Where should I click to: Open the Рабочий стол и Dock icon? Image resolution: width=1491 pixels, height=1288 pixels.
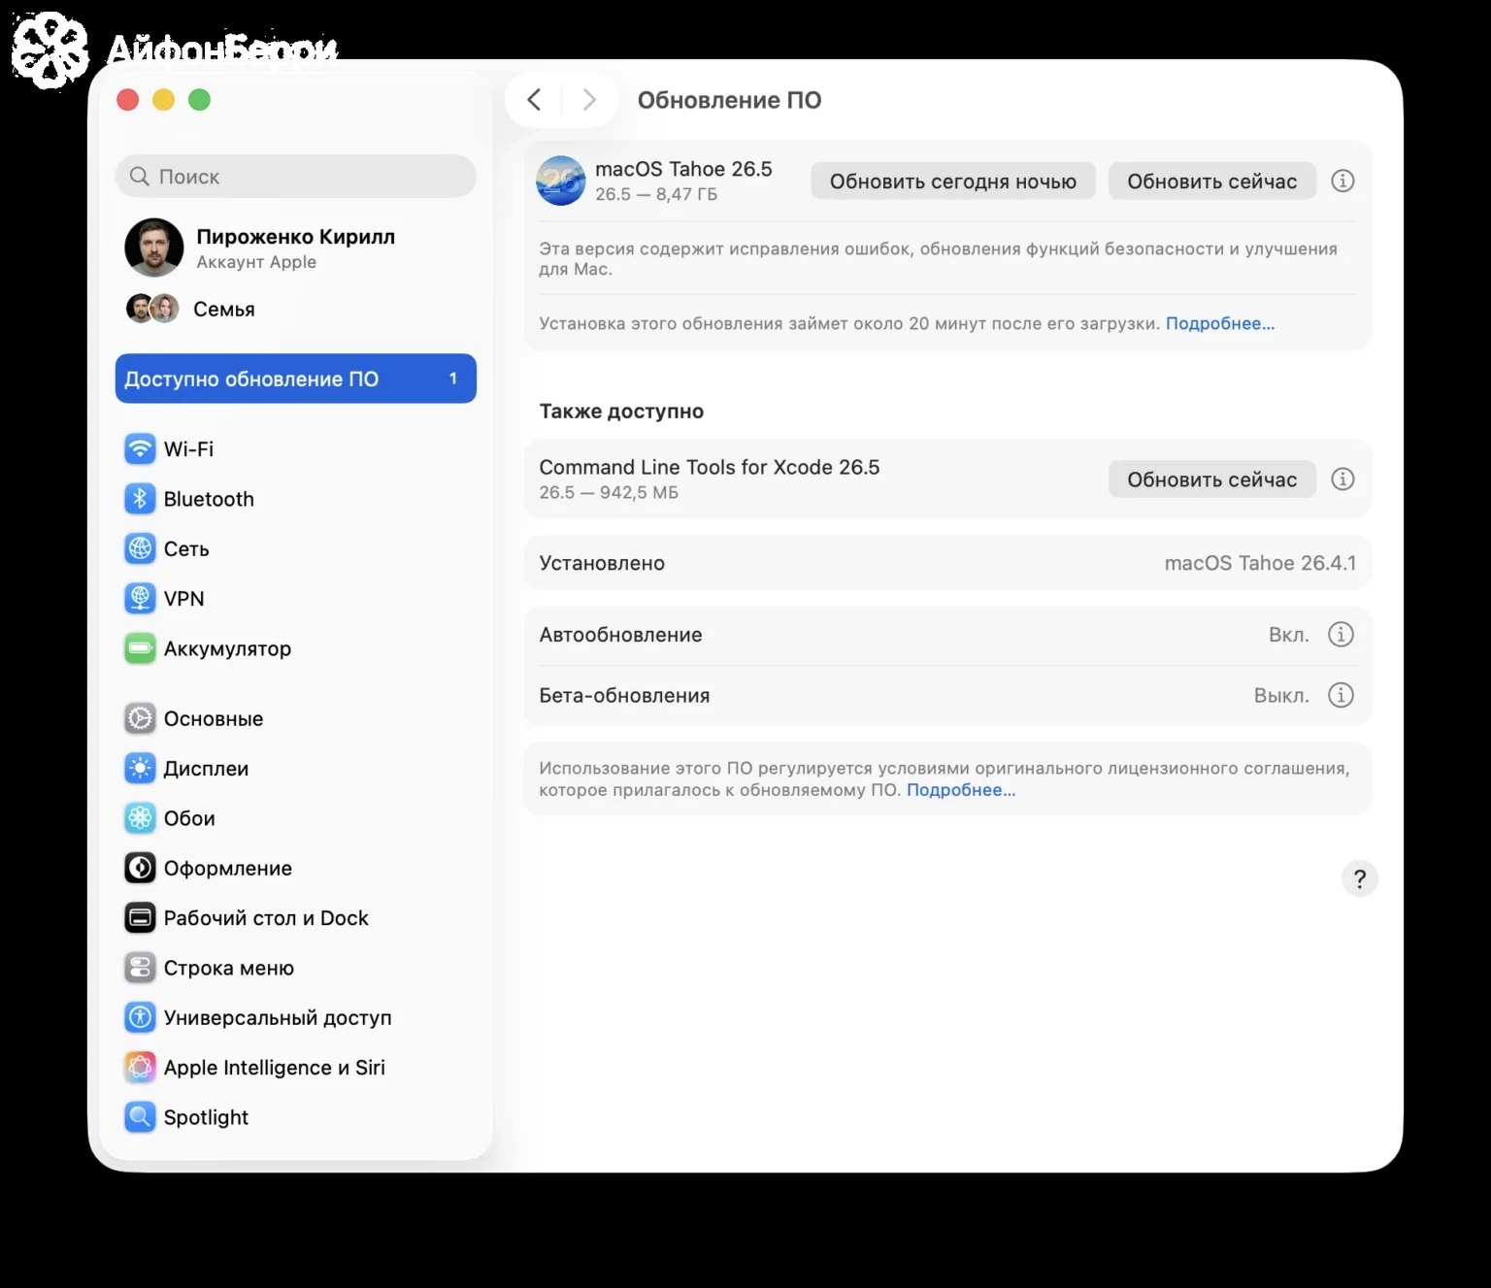140,917
